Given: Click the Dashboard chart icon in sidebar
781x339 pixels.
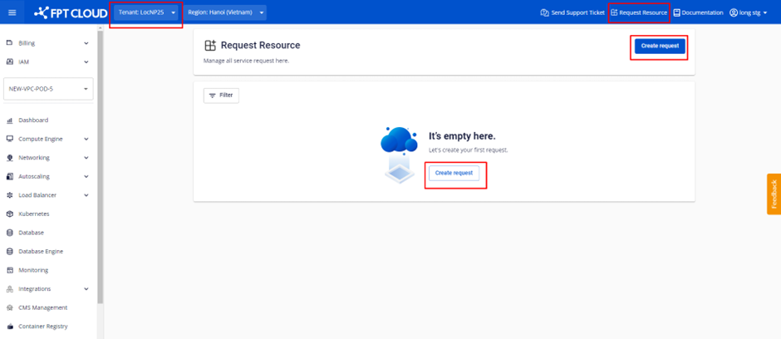Looking at the screenshot, I should coord(10,120).
